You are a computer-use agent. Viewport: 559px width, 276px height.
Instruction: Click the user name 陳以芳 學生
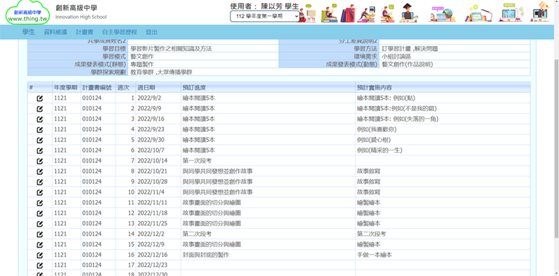[280, 6]
